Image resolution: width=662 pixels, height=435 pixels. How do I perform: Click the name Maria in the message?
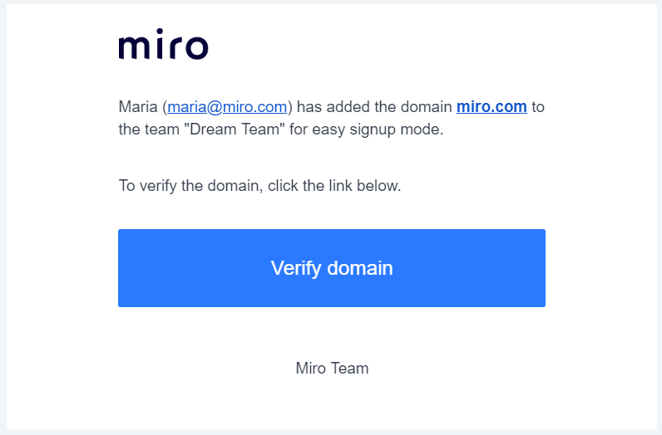138,107
